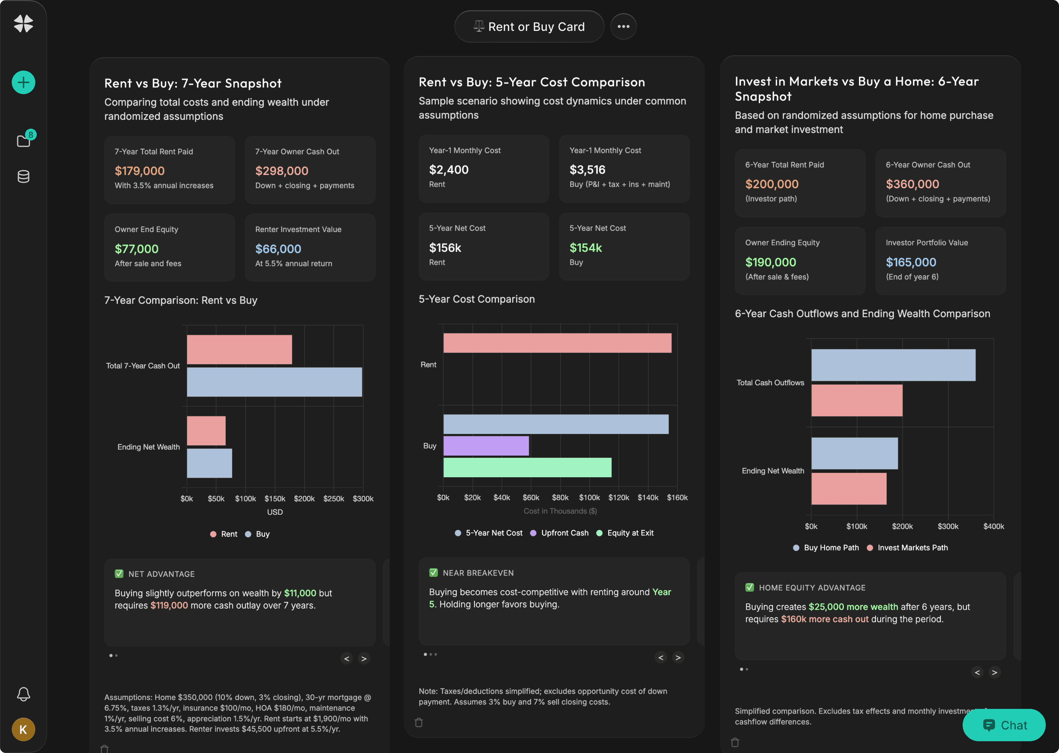Select the NEAR BREAKEVEN insight card

pos(554,601)
